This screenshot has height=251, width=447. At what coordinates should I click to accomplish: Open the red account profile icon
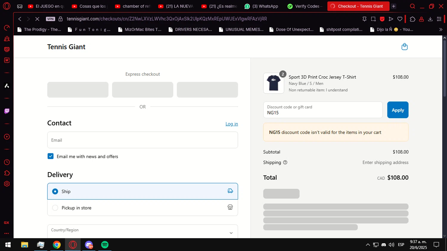tap(421, 19)
